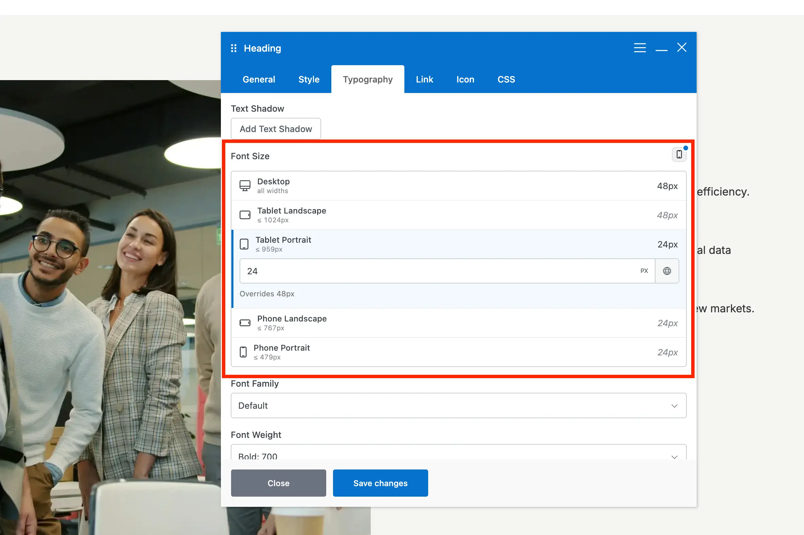804x535 pixels.
Task: Select the Typography tab
Action: coord(367,79)
